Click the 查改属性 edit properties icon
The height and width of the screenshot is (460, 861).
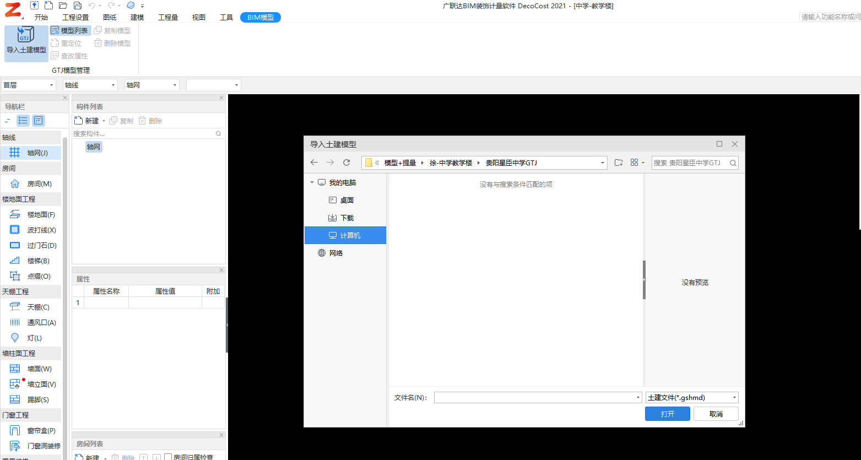click(55, 56)
